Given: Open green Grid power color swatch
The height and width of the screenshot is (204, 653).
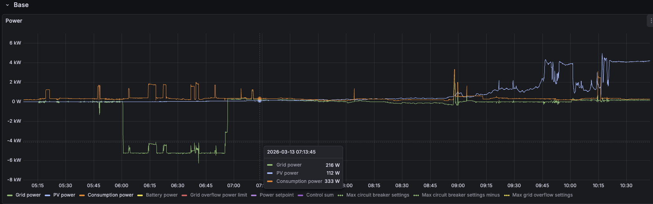Looking at the screenshot, I should click(10, 195).
